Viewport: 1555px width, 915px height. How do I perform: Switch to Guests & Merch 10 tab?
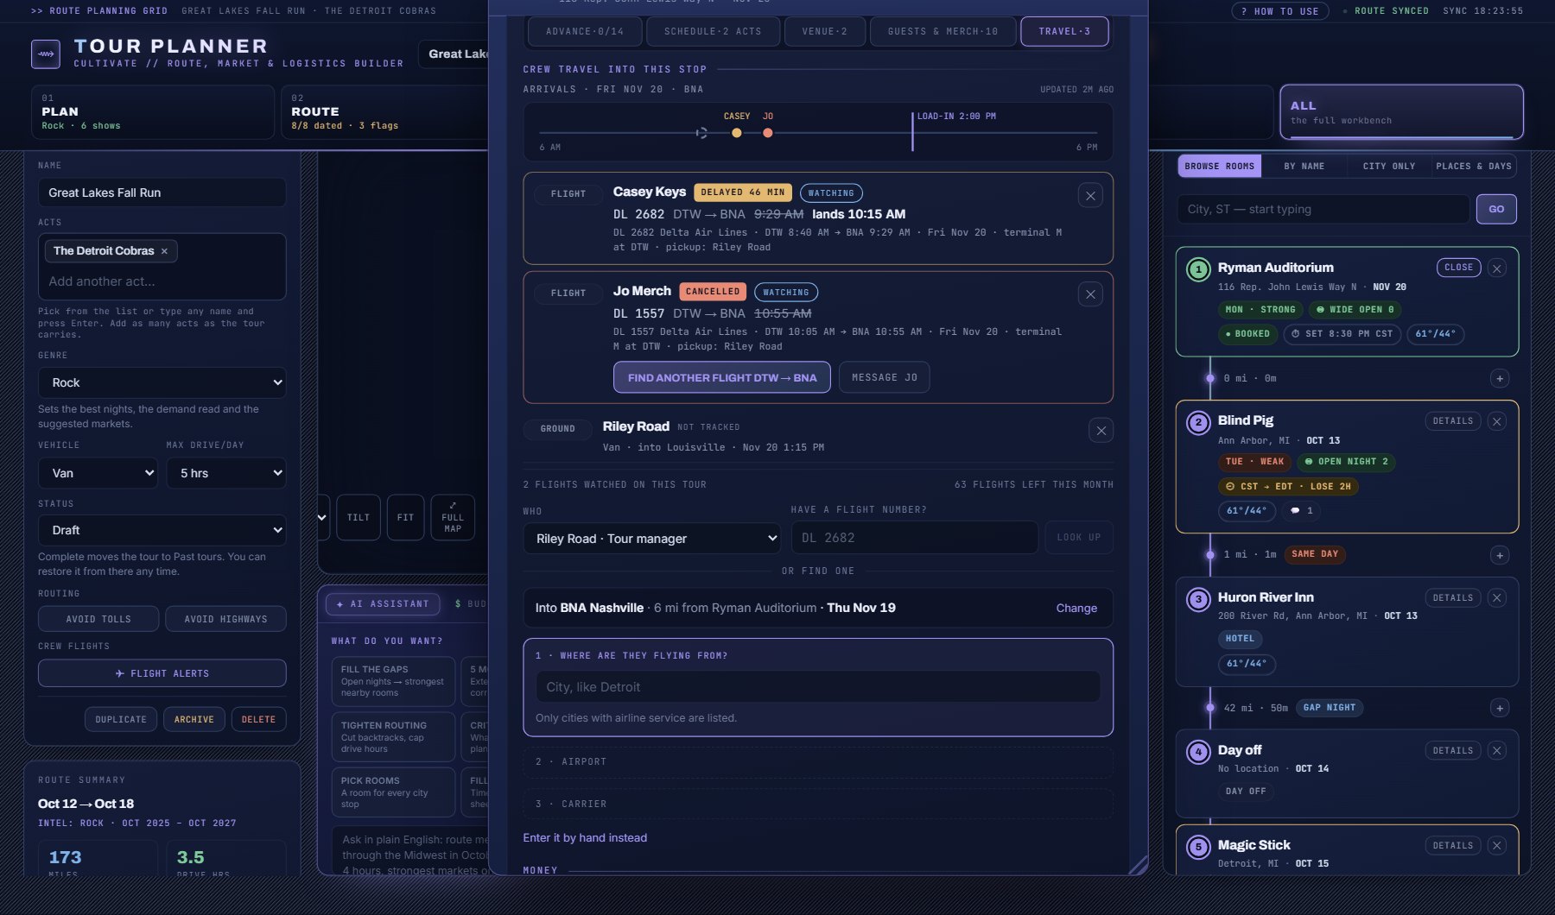pyautogui.click(x=943, y=31)
